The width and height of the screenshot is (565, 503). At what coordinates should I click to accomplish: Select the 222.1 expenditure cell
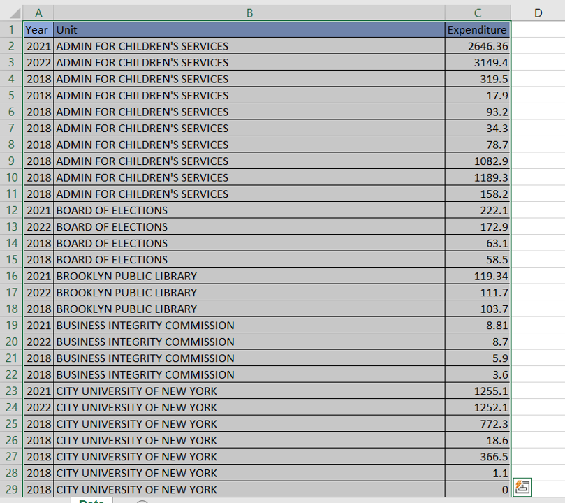478,210
